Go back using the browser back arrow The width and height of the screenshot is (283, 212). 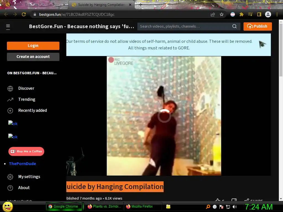(x=6, y=14)
